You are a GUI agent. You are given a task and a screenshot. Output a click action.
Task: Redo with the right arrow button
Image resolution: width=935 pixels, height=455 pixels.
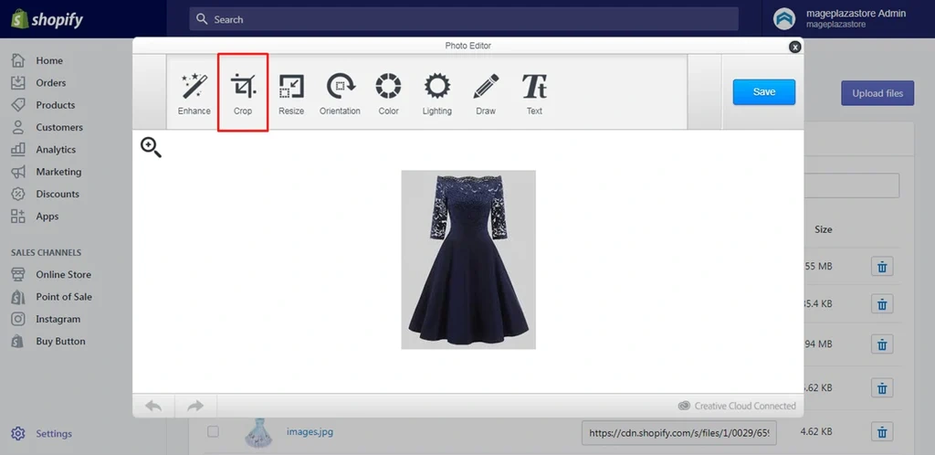(x=194, y=406)
